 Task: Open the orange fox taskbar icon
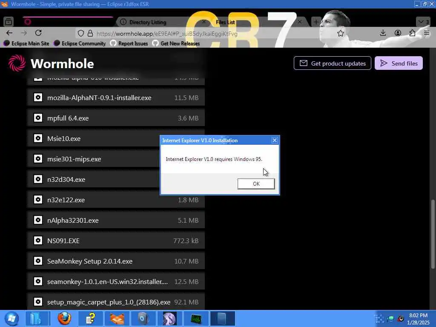point(117,318)
